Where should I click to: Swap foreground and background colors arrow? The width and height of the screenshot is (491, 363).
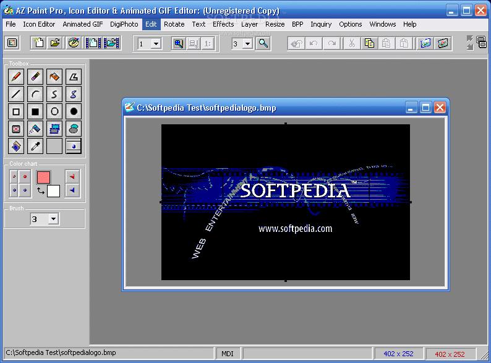coord(40,190)
